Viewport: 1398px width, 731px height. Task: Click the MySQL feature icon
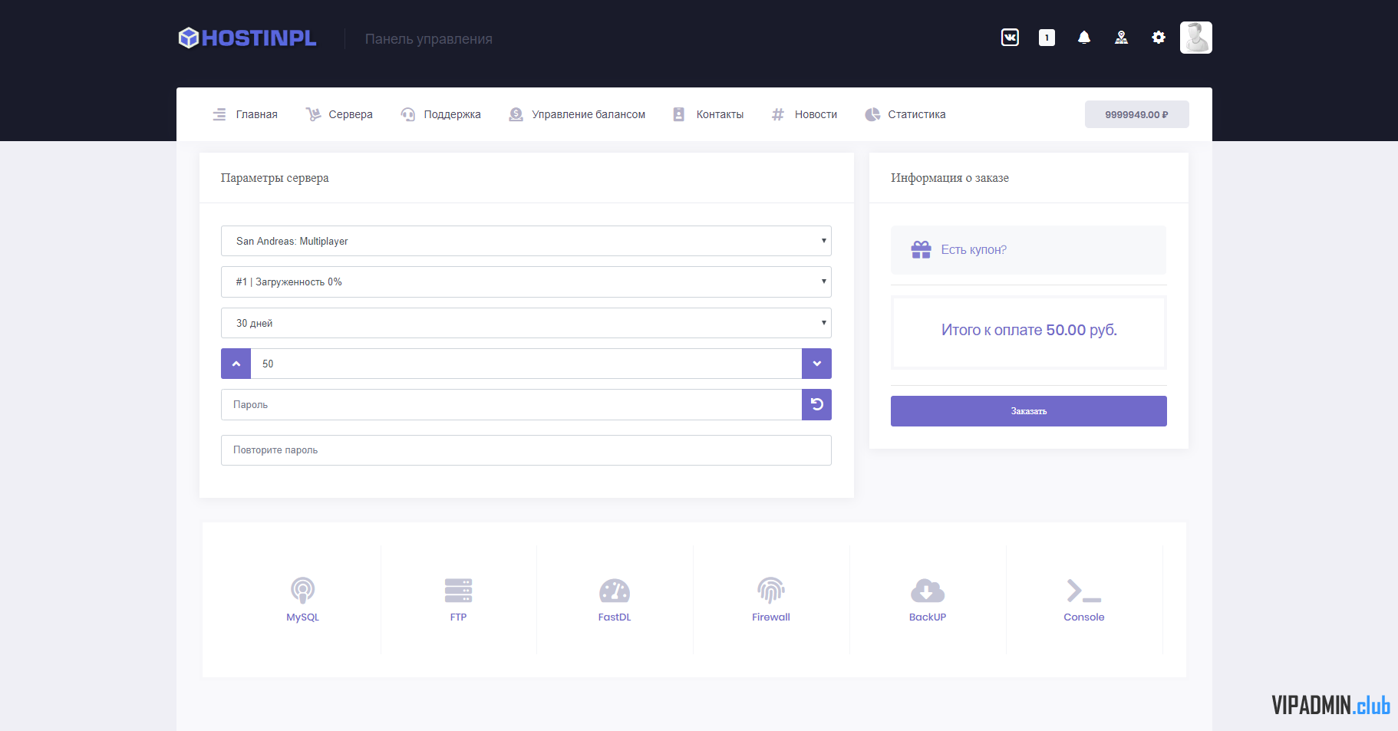[302, 591]
